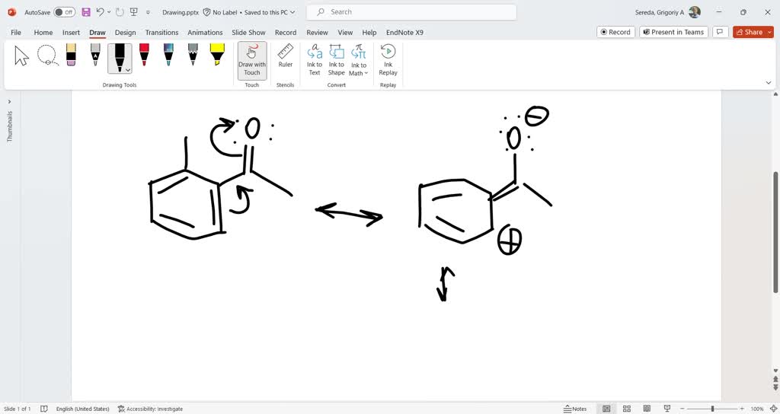Toggle the Notes pane
This screenshot has height=414, width=780.
coord(575,409)
